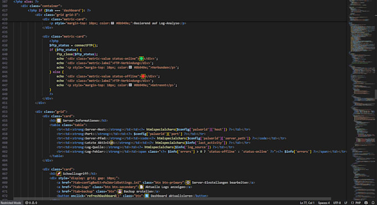This screenshot has height=205, width=377.
Task: Click the emoji before Server-Informationen heading
Action: tap(59, 120)
